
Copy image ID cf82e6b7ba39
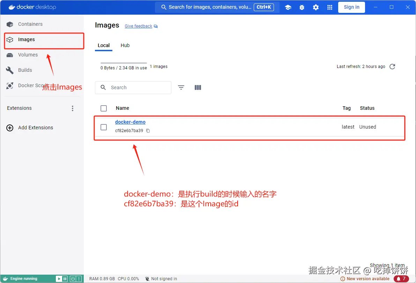148,131
